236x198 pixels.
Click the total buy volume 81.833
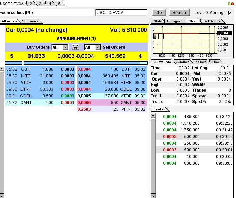36,56
